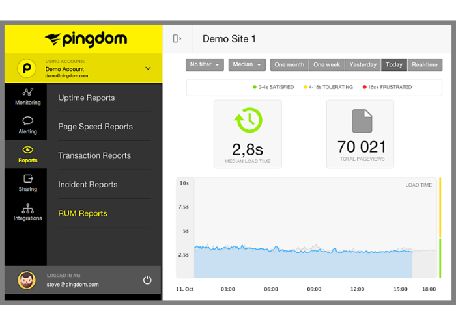Open the No filter dropdown
This screenshot has height=325, width=456.
[x=205, y=65]
